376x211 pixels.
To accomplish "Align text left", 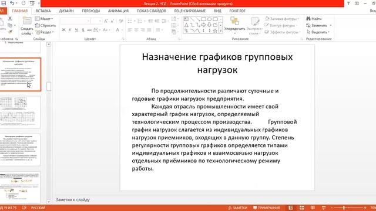I will pos(130,30).
